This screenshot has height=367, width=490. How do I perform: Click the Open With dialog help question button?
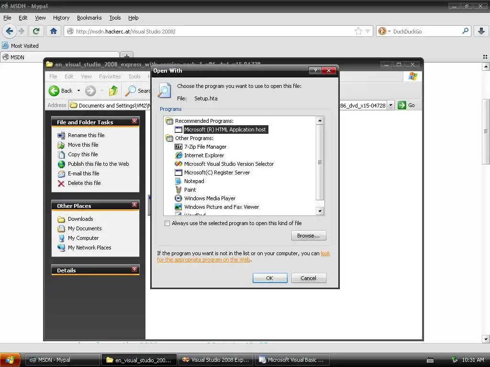[x=315, y=71]
